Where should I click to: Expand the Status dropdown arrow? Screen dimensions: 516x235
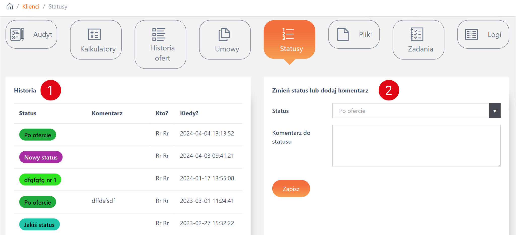coord(495,111)
